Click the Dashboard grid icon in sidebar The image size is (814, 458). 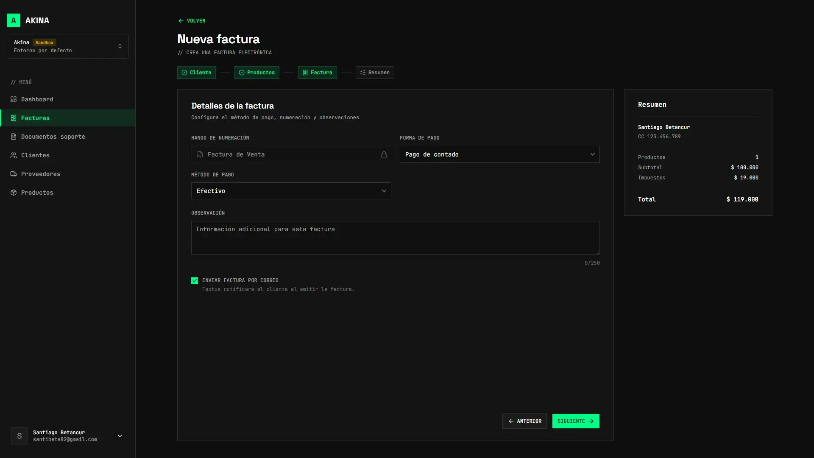pyautogui.click(x=14, y=99)
